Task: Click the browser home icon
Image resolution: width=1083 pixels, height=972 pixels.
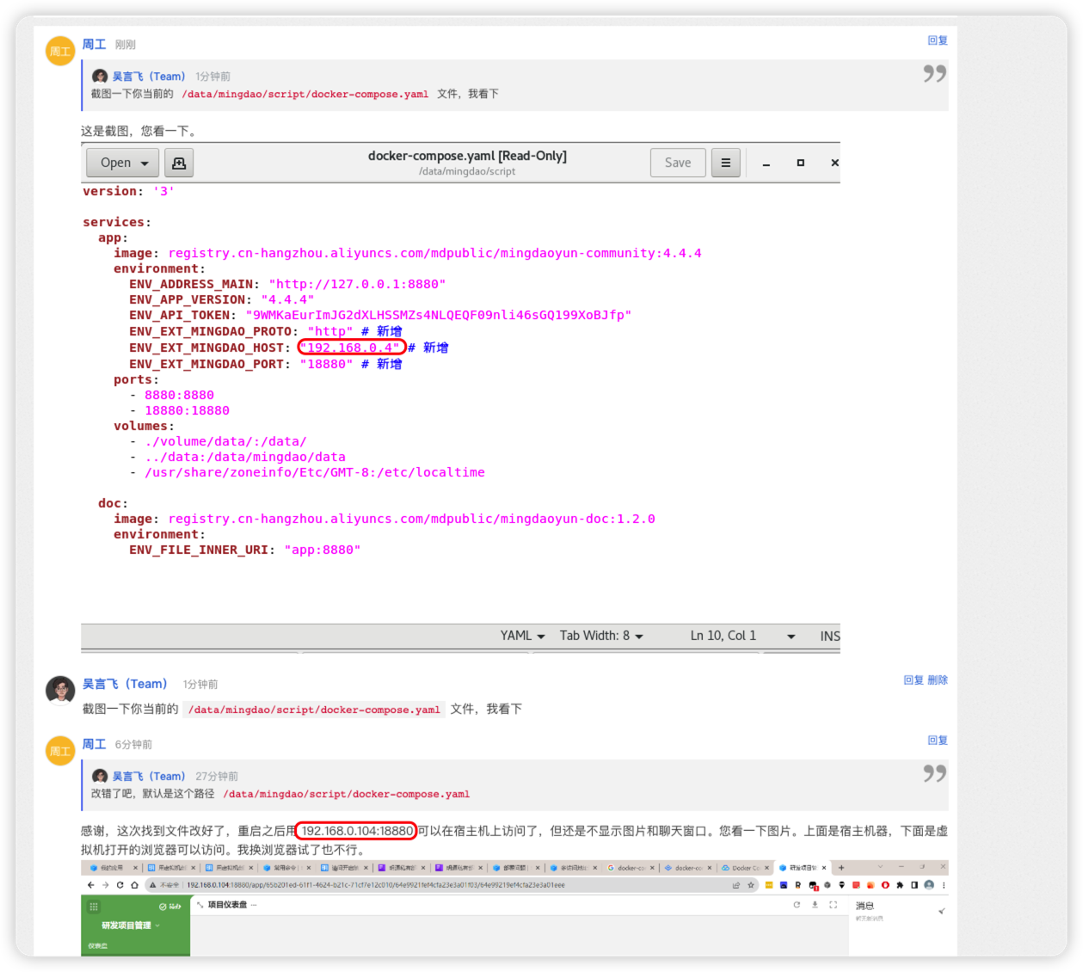Action: 134,885
